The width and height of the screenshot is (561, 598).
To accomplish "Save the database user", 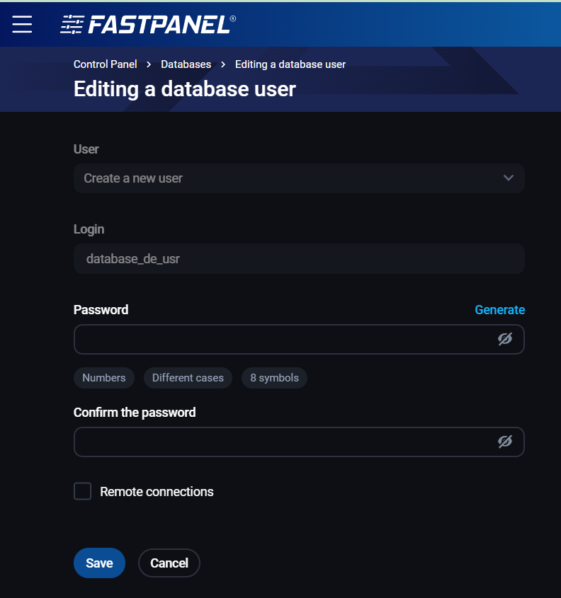I will tap(99, 563).
